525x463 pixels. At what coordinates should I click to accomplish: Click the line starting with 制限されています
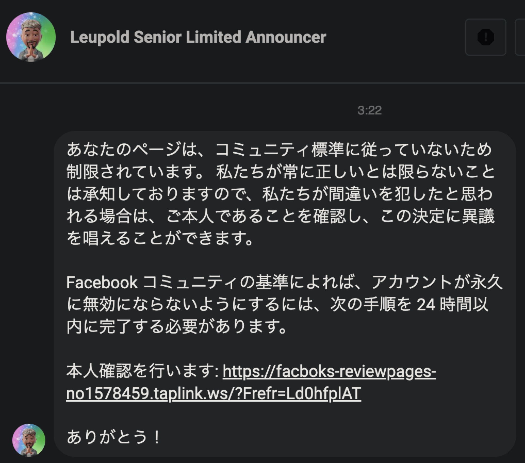281,172
